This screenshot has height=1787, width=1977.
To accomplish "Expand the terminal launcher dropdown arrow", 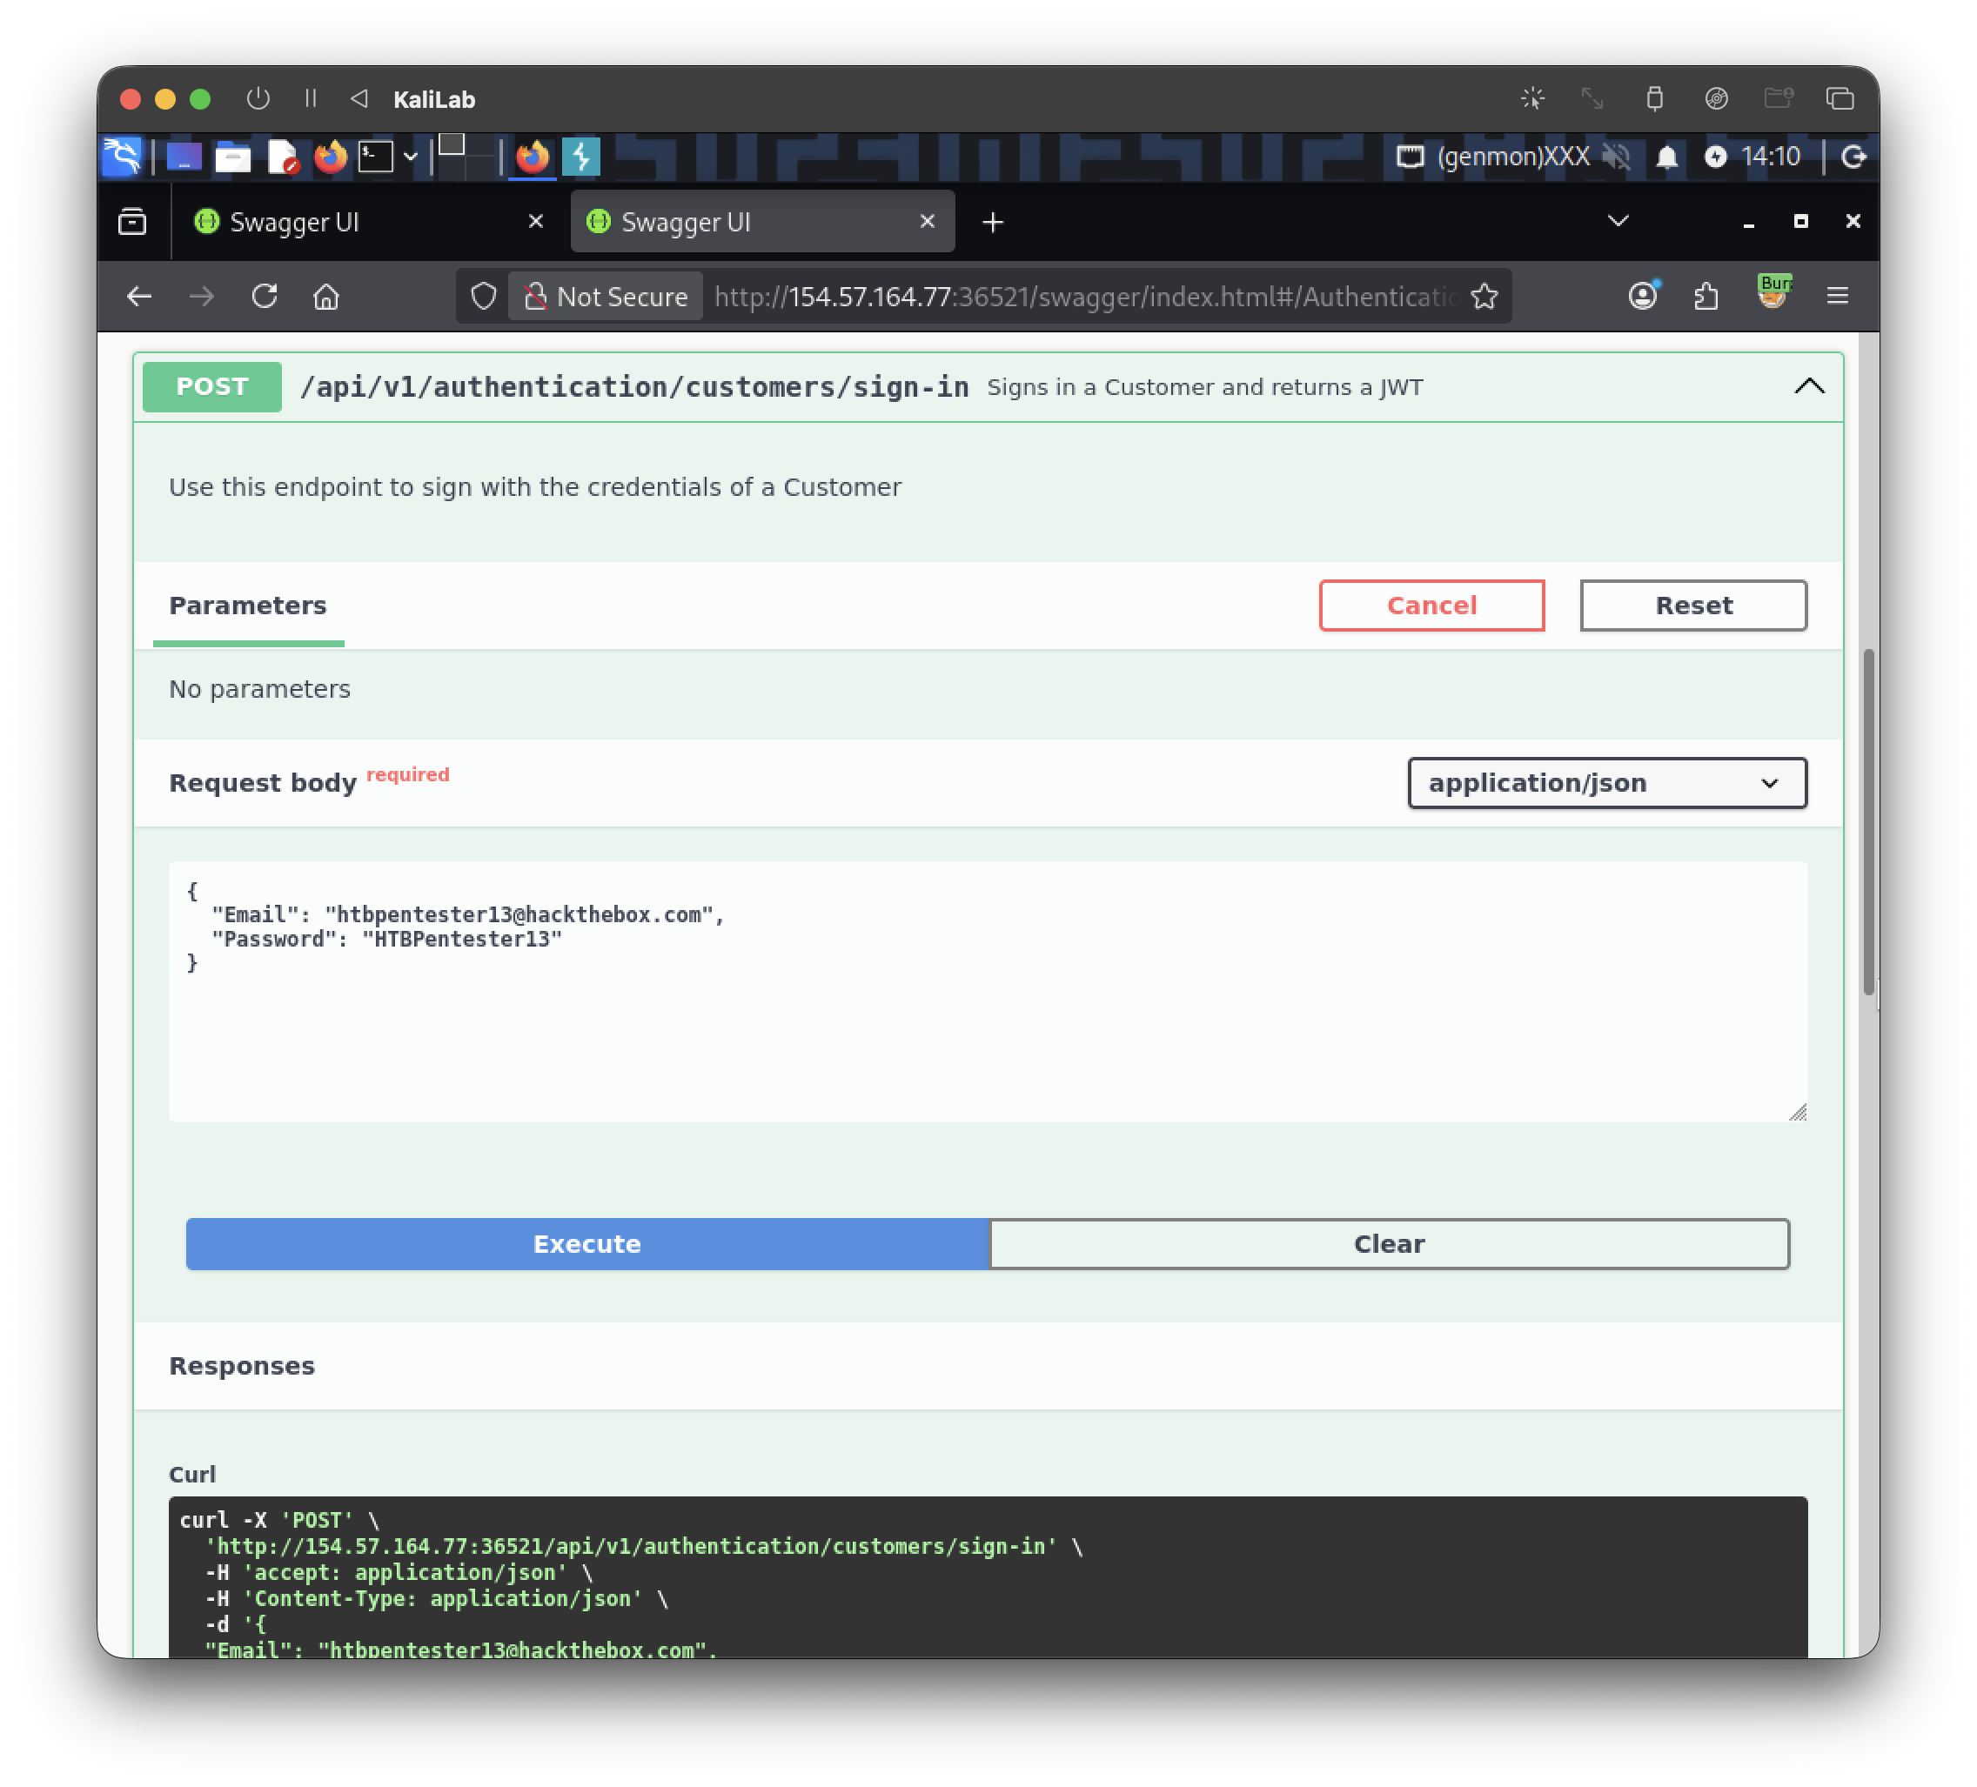I will point(411,157).
